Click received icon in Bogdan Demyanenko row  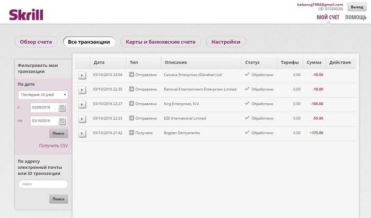click(131, 133)
